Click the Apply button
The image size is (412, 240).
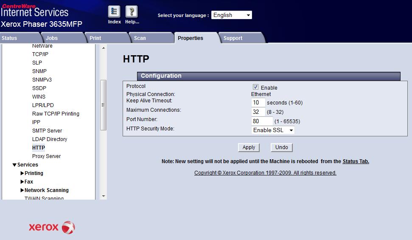(249, 147)
